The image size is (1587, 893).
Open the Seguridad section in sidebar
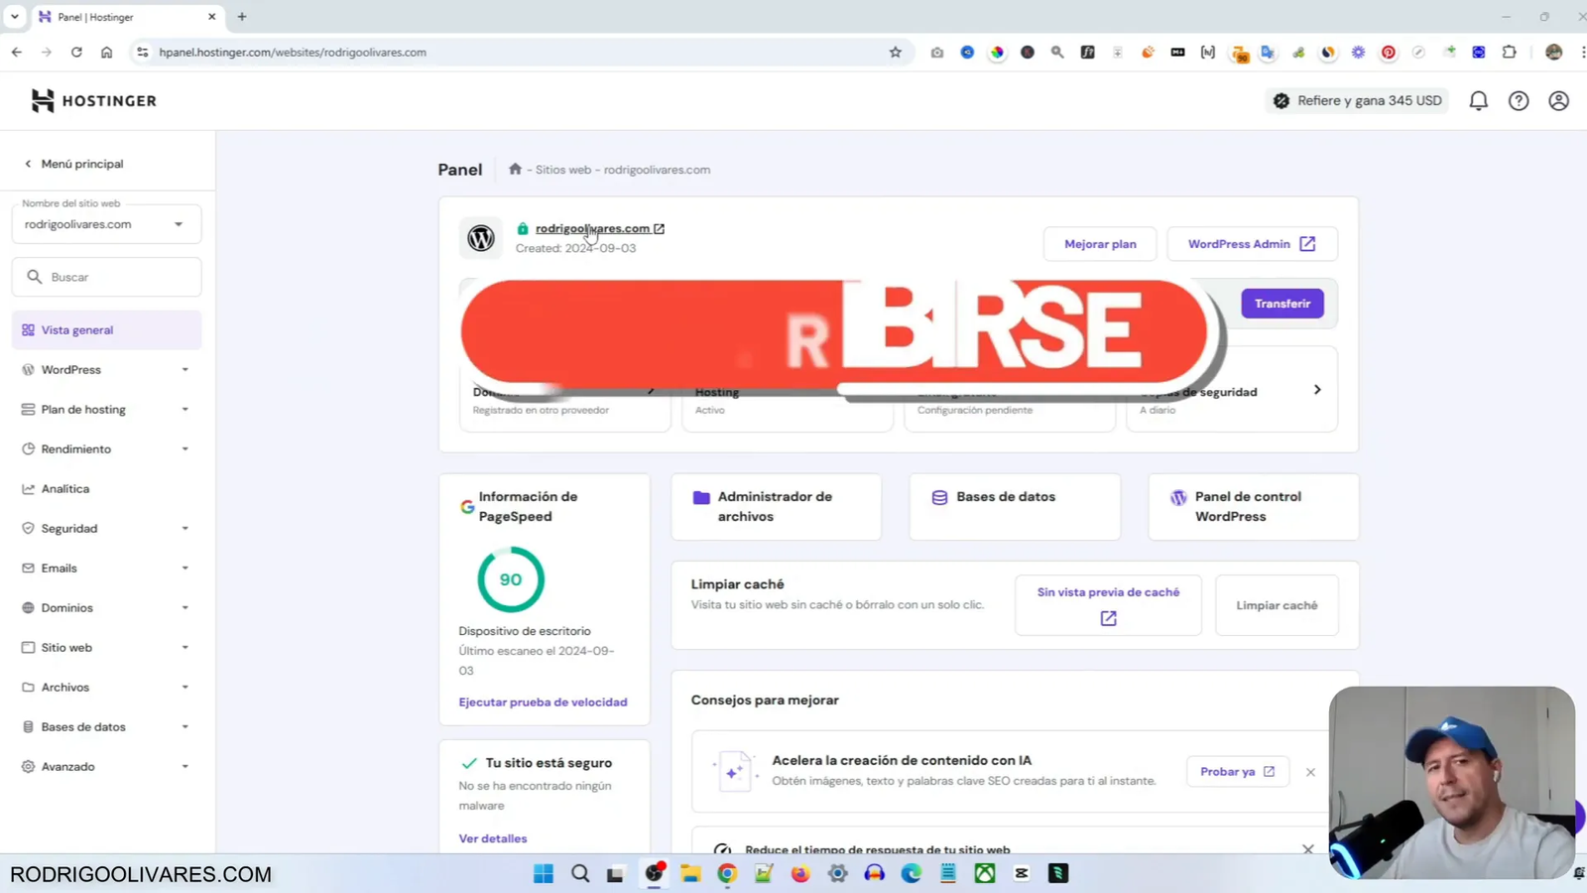coord(69,528)
